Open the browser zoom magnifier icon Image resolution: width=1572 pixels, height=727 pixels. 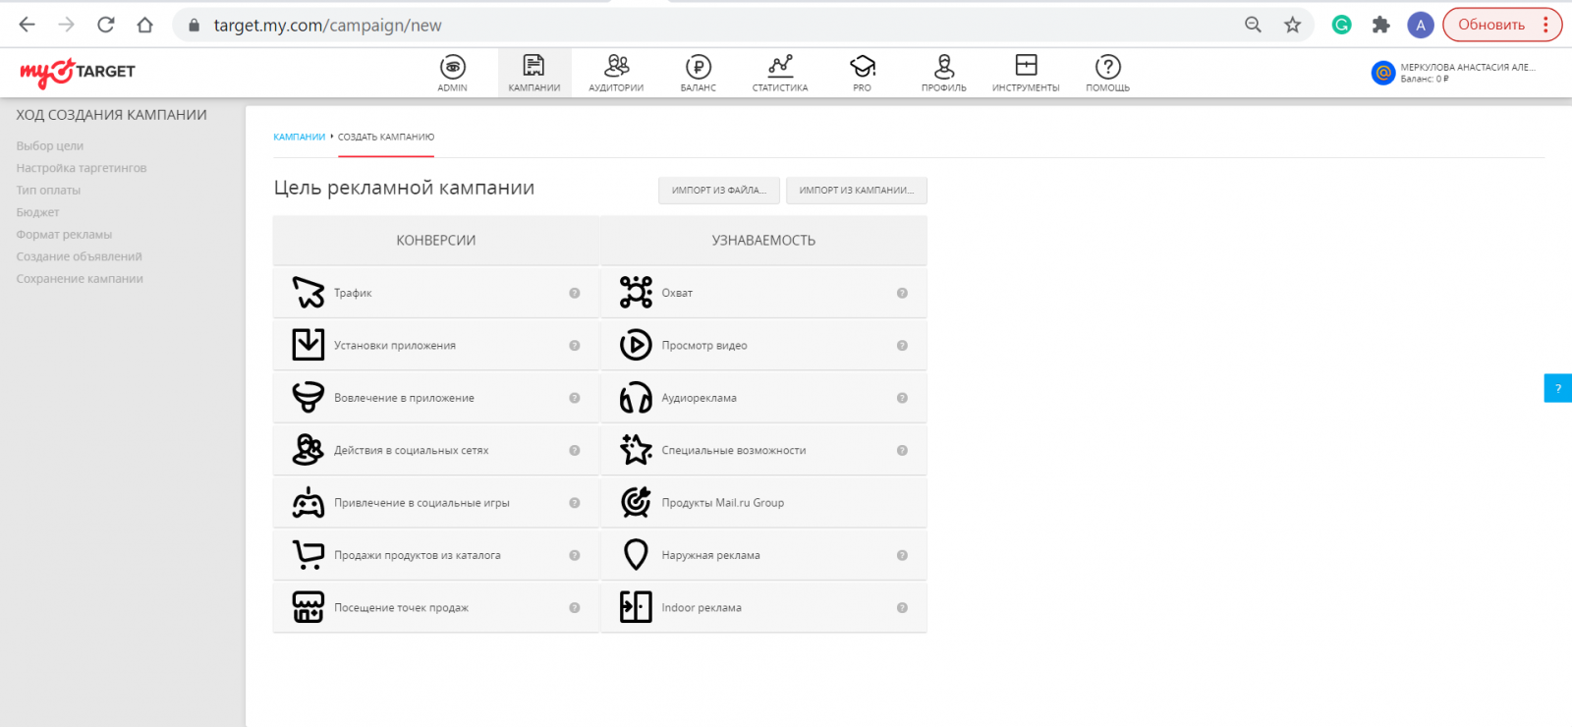(x=1253, y=25)
